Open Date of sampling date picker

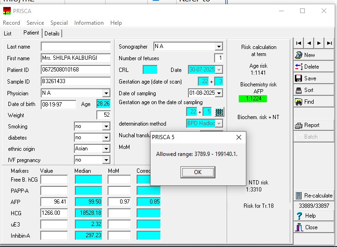click(x=219, y=93)
